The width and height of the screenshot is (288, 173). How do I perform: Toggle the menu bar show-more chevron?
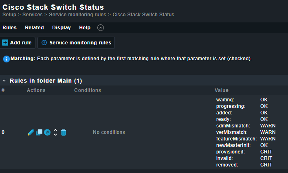tap(101, 28)
